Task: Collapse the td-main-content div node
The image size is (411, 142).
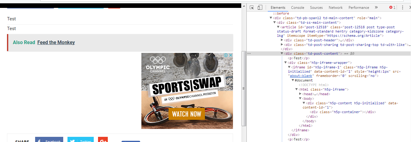Action: [271, 18]
